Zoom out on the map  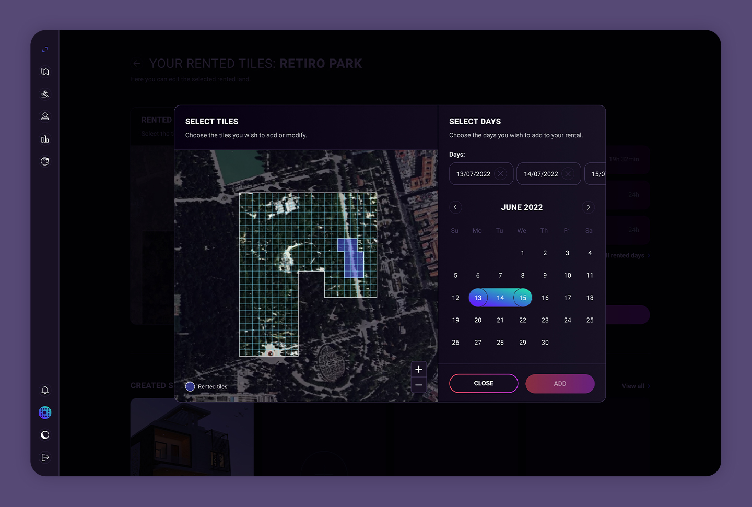[419, 385]
